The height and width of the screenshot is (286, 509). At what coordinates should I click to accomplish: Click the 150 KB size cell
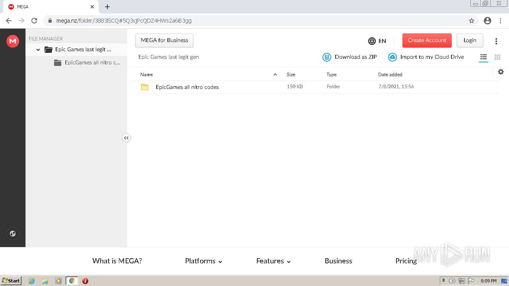(x=295, y=87)
